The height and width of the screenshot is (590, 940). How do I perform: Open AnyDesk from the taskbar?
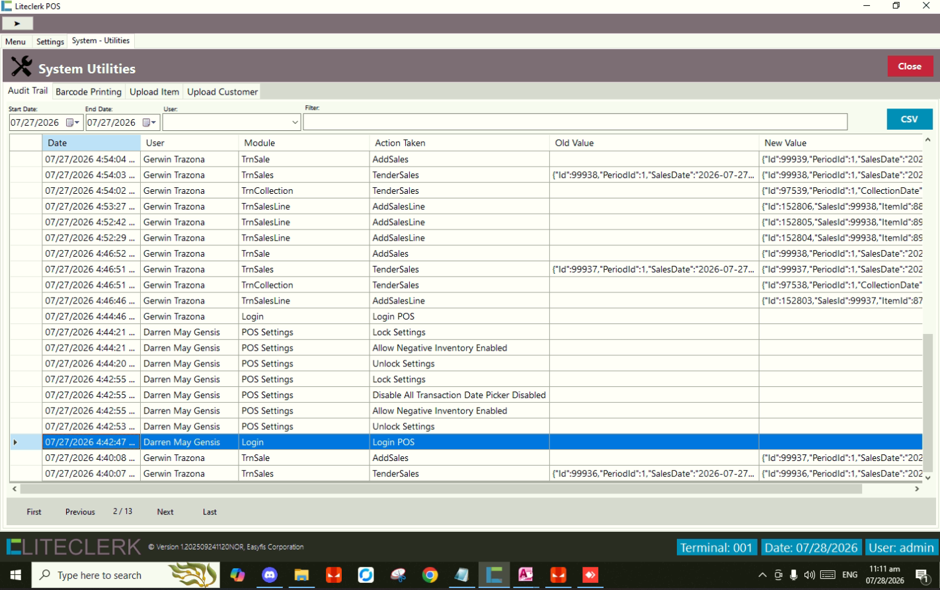point(590,575)
